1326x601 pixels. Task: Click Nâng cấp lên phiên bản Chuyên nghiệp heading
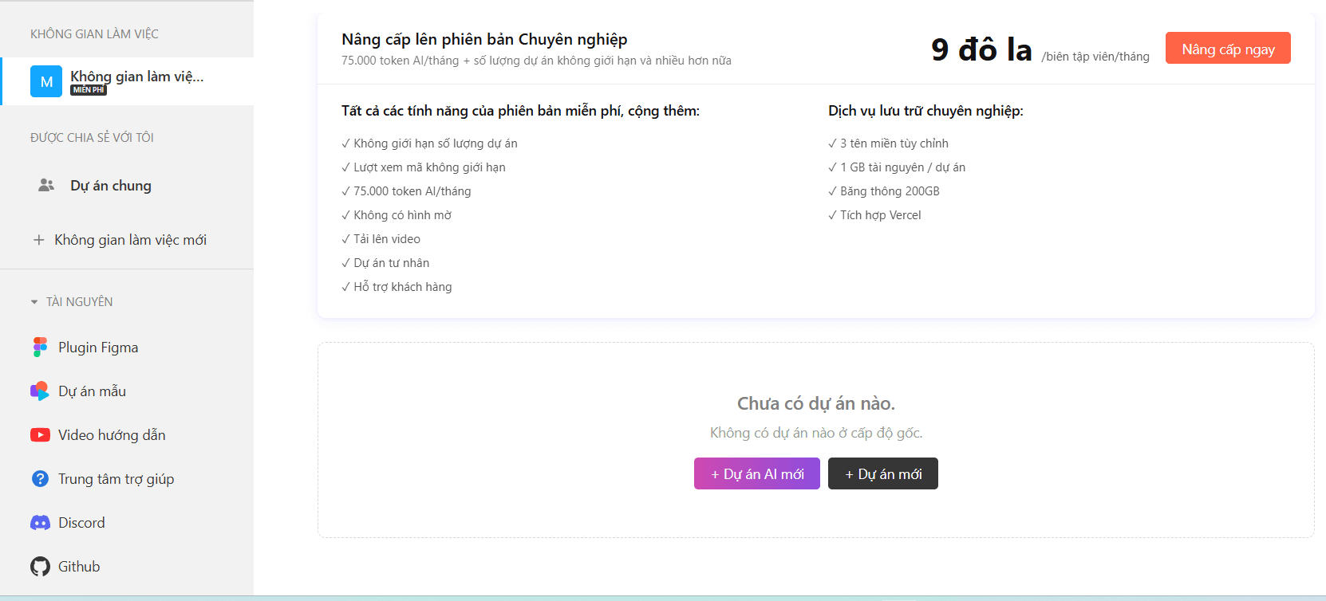click(x=484, y=39)
